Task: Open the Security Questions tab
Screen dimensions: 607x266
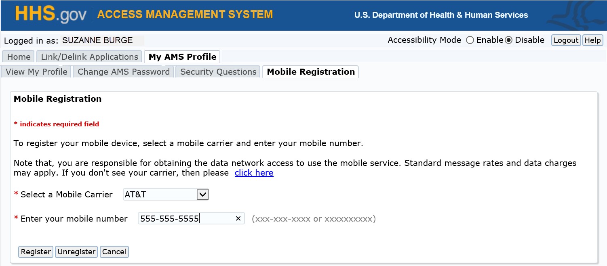Action: 218,71
